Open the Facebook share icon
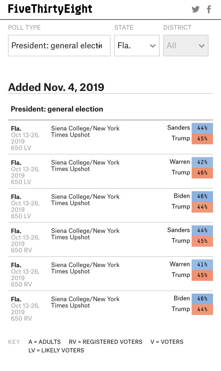221x371 pixels. (209, 9)
